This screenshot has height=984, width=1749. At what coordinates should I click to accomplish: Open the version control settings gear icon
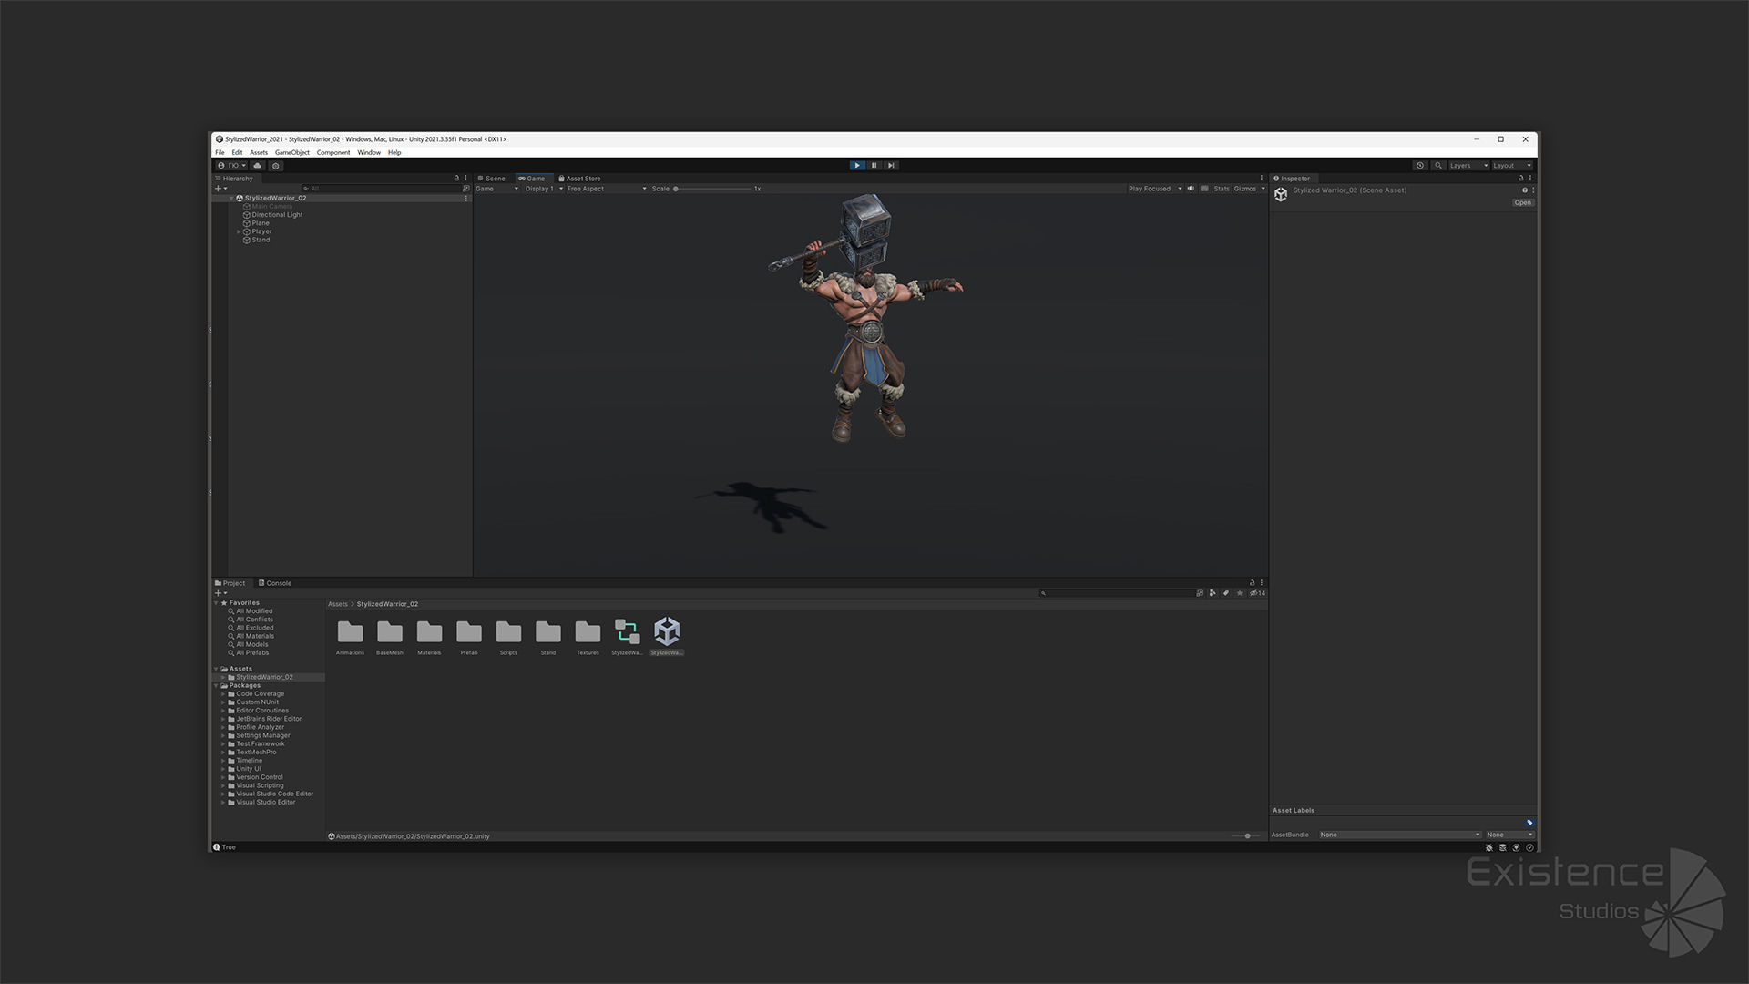point(276,166)
